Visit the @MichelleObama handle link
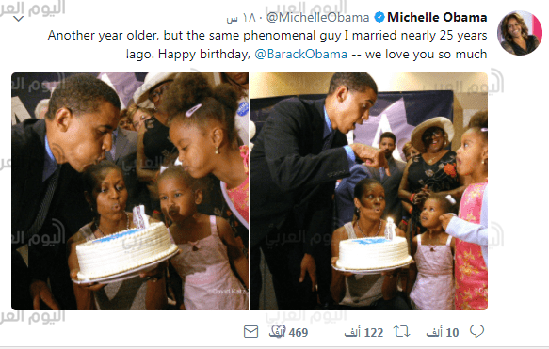This screenshot has height=349, width=549. coord(317,17)
